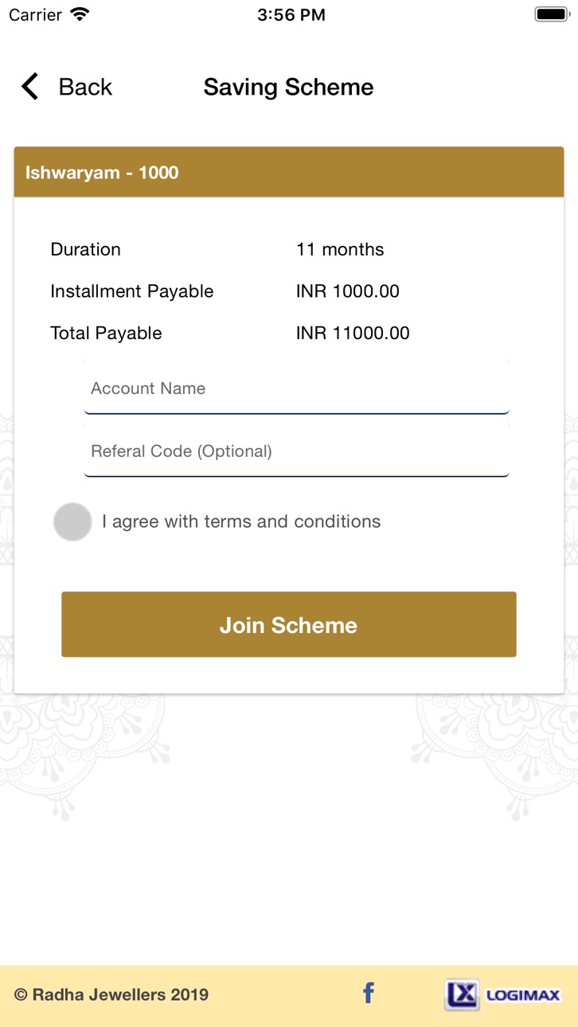This screenshot has width=578, height=1027.
Task: Click the Radha Jewellers 2019 copyright text
Action: click(111, 994)
